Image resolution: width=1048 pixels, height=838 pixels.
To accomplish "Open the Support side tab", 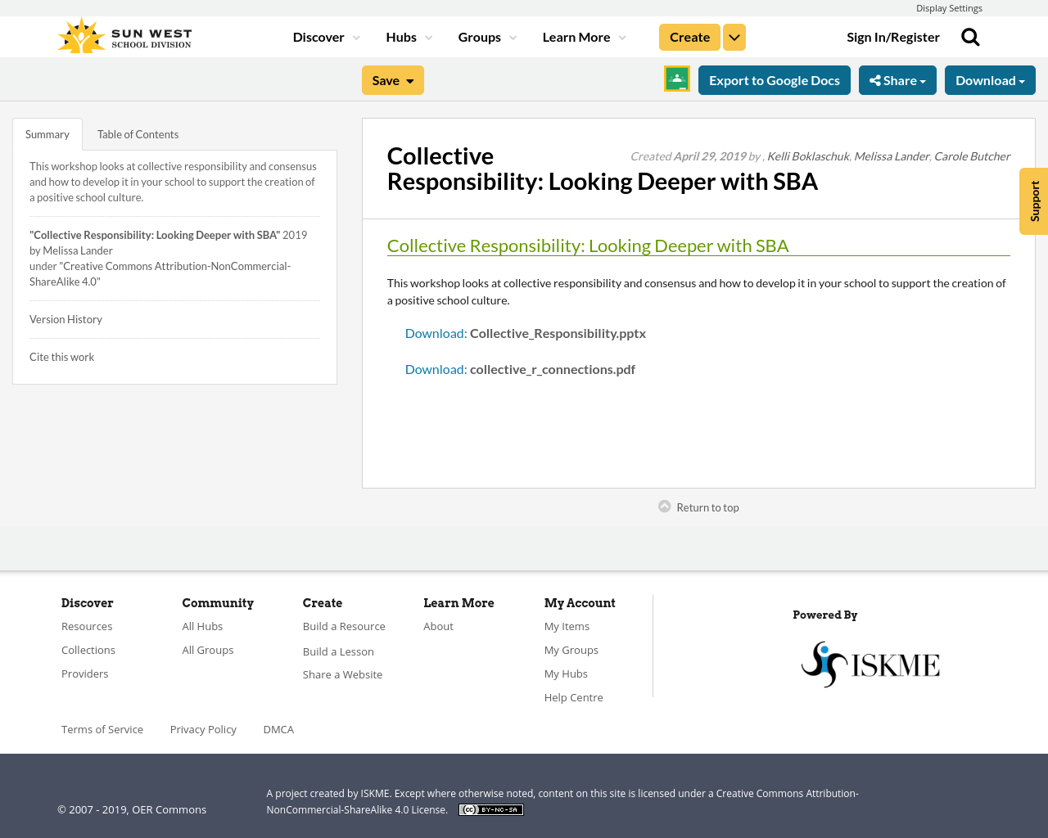I will [1034, 201].
